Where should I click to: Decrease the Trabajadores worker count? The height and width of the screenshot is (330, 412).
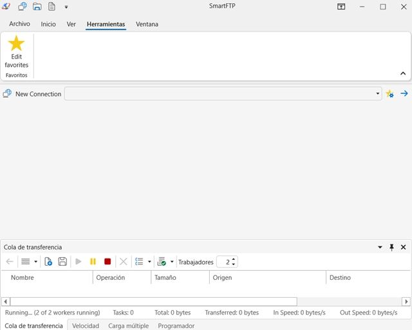(233, 264)
